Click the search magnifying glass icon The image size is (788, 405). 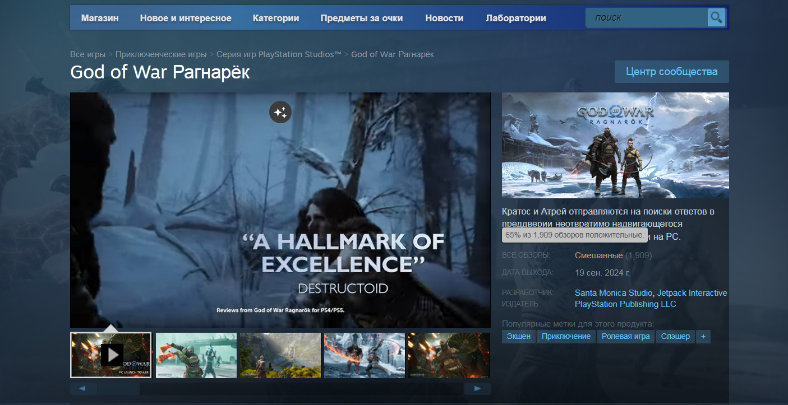[x=716, y=18]
